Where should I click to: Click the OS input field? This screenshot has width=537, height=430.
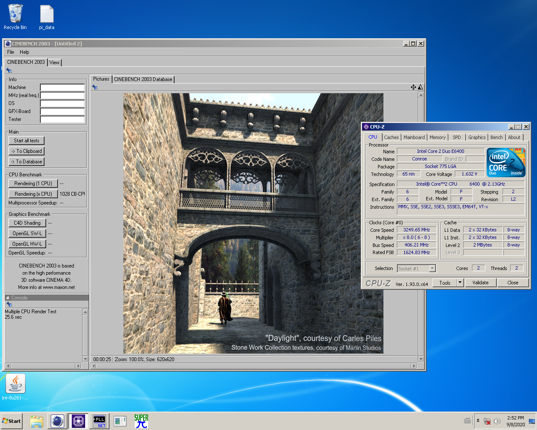click(x=63, y=103)
